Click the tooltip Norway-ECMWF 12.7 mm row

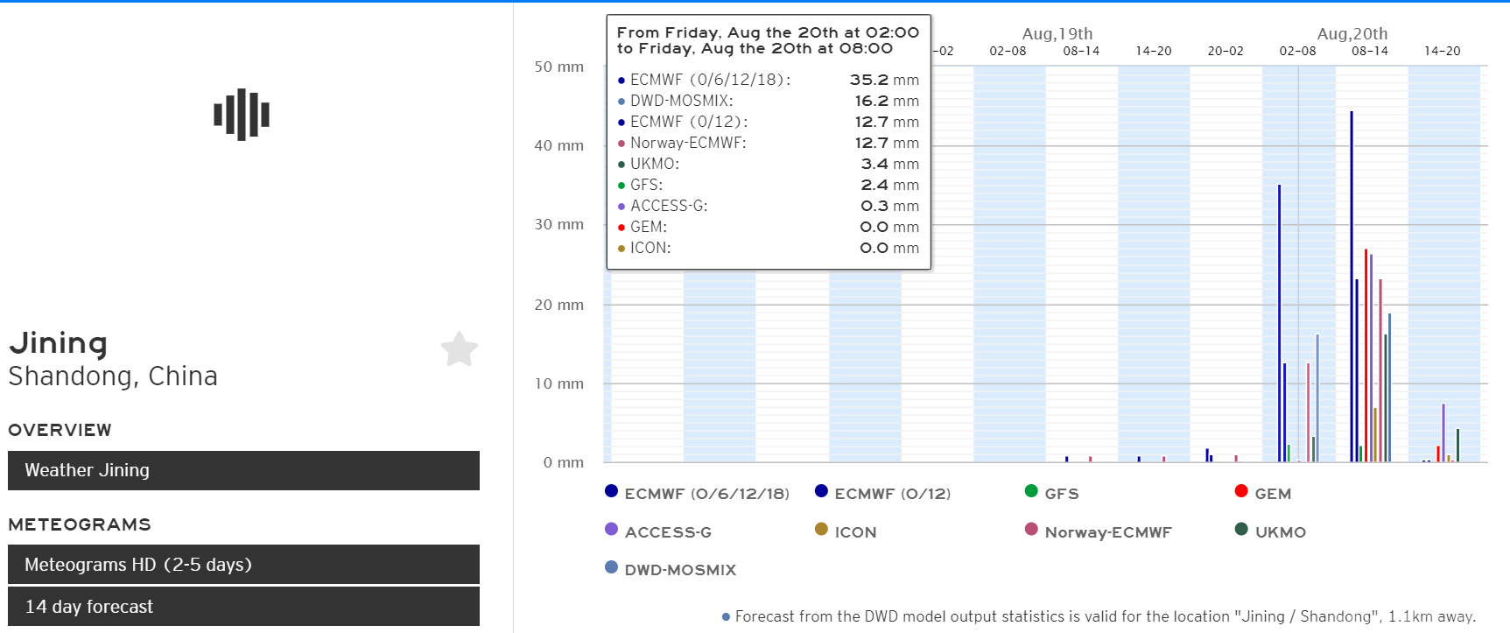pos(769,143)
